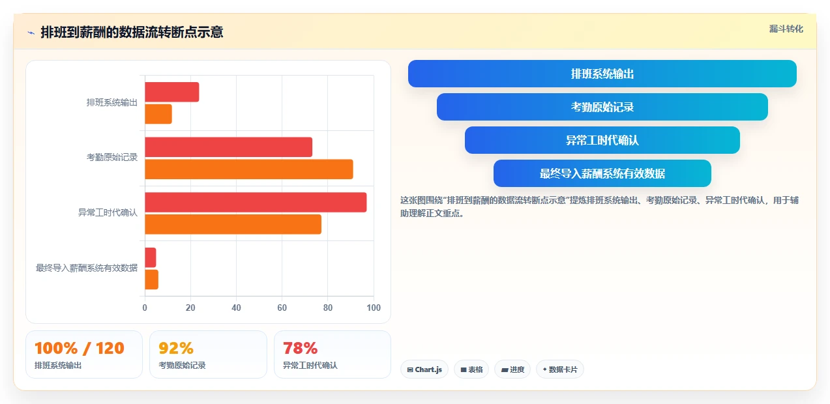Click the lightning icon before the title

click(x=31, y=33)
